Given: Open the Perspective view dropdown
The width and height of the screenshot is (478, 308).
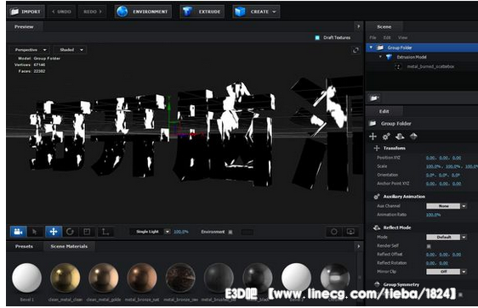Looking at the screenshot, I should point(30,50).
